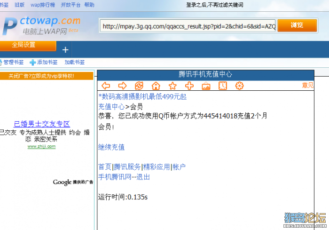Open the 数码高清摄影机最低499元起 promo link
This screenshot has width=329, height=230.
tap(142, 96)
